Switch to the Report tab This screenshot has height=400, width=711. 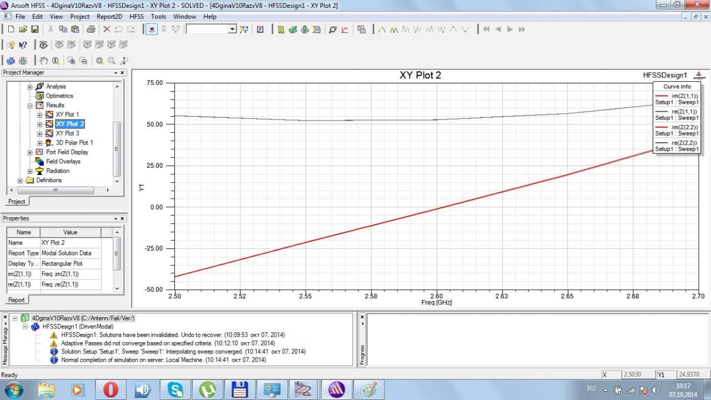16,300
